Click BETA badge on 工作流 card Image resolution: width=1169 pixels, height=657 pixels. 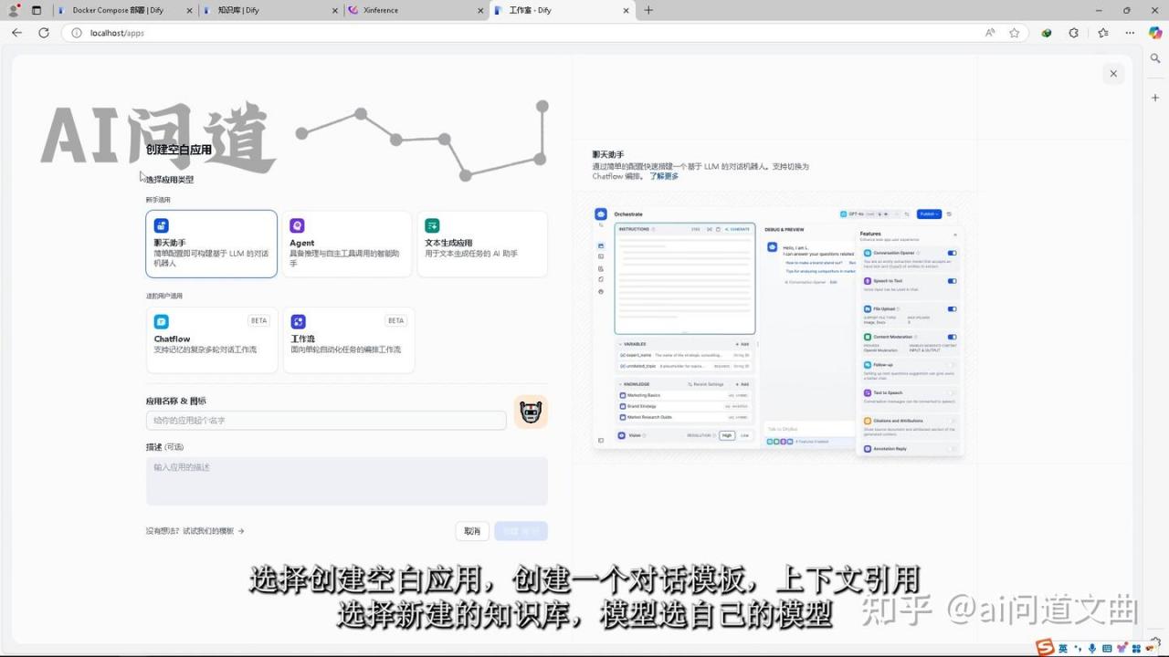pyautogui.click(x=395, y=320)
